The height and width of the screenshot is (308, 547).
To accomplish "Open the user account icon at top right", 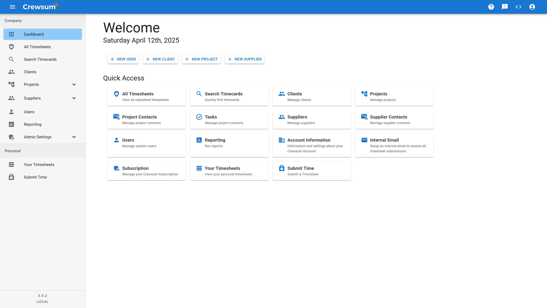I will (x=532, y=7).
